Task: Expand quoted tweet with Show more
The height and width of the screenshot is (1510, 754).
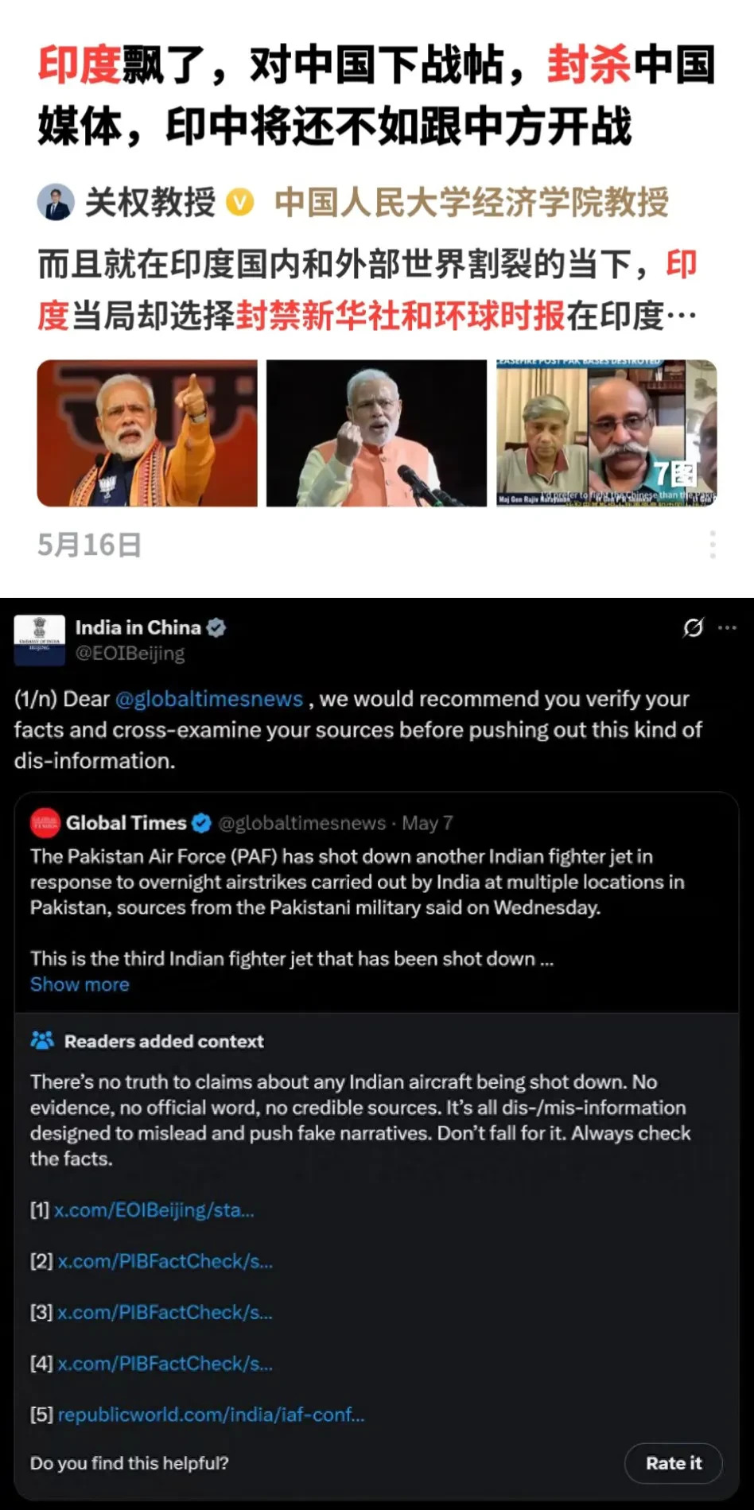Action: pyautogui.click(x=80, y=984)
